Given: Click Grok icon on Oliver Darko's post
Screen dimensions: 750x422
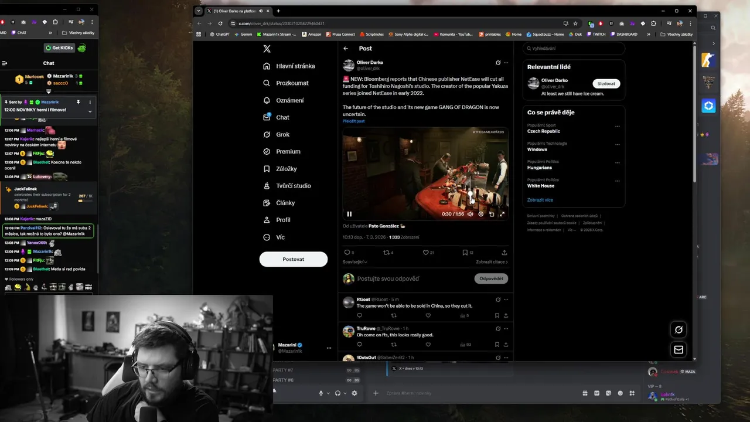Looking at the screenshot, I should pos(498,63).
